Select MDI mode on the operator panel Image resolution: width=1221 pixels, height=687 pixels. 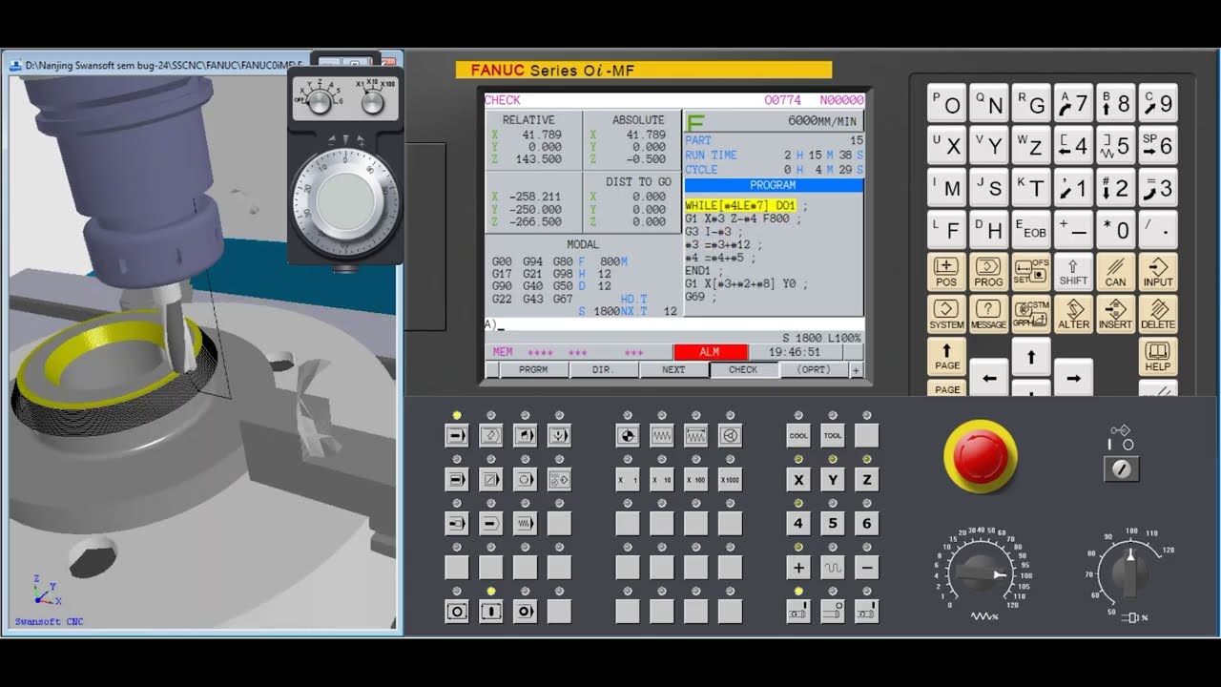(526, 436)
